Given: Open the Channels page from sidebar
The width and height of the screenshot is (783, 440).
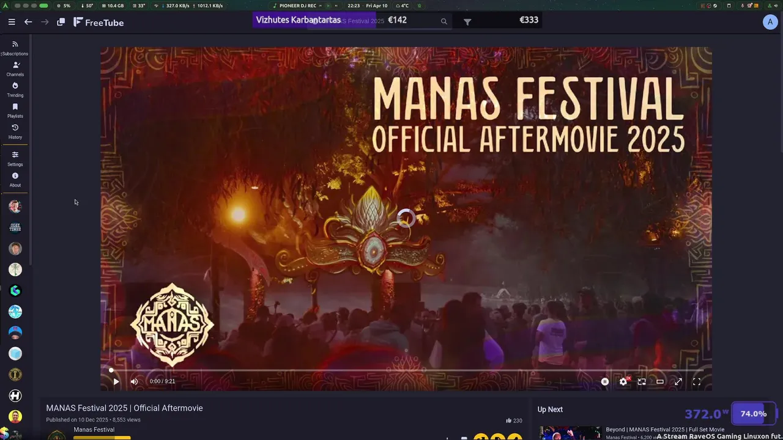Looking at the screenshot, I should pyautogui.click(x=15, y=69).
